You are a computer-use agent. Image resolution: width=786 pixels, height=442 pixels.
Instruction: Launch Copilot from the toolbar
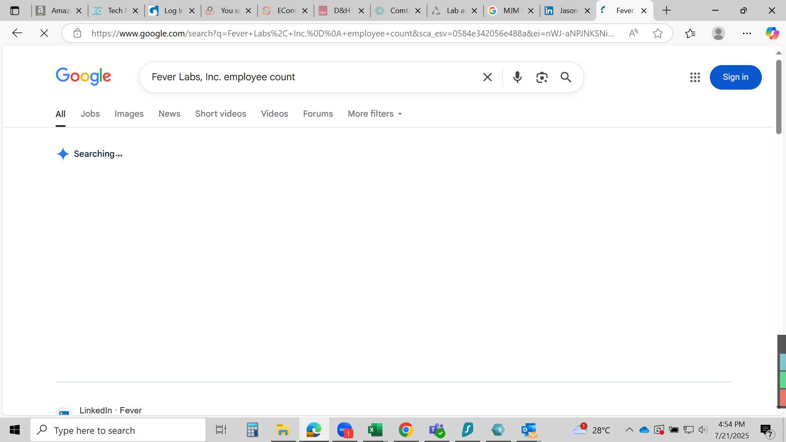[772, 33]
